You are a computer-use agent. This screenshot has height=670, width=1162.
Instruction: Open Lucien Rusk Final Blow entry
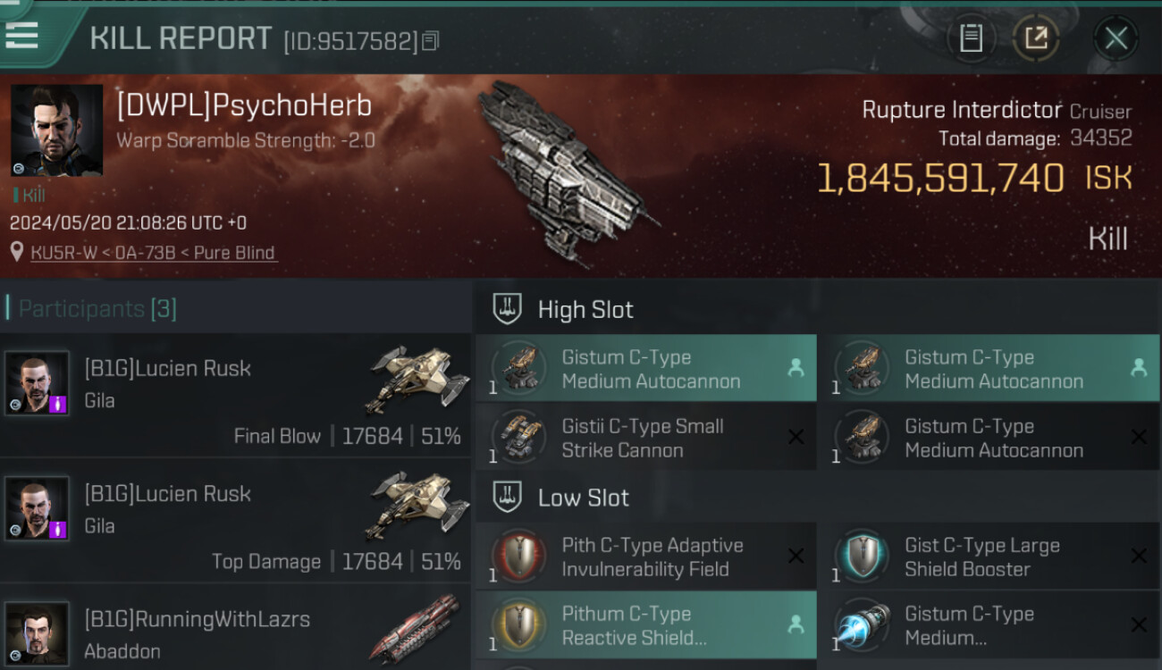click(236, 396)
